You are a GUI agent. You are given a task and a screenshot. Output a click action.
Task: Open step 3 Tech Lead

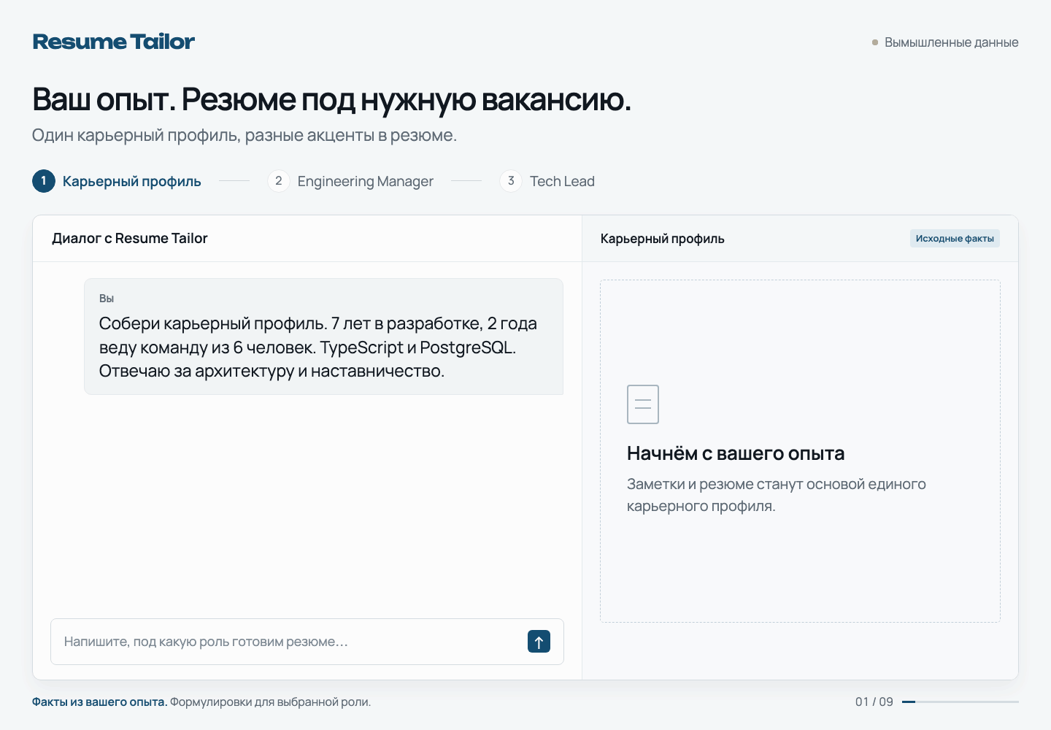[x=547, y=181]
